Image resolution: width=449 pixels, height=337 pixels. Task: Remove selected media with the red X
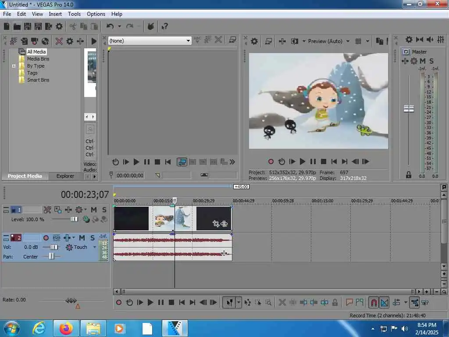point(59,41)
